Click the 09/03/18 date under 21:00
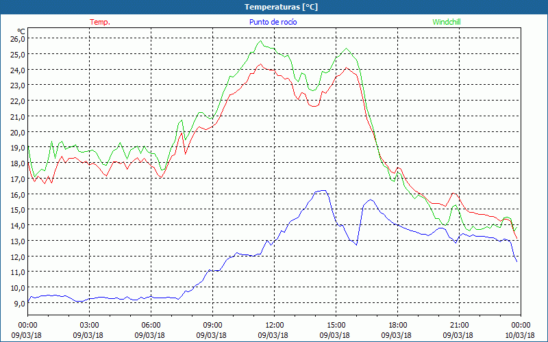The width and height of the screenshot is (548, 342). point(458,335)
